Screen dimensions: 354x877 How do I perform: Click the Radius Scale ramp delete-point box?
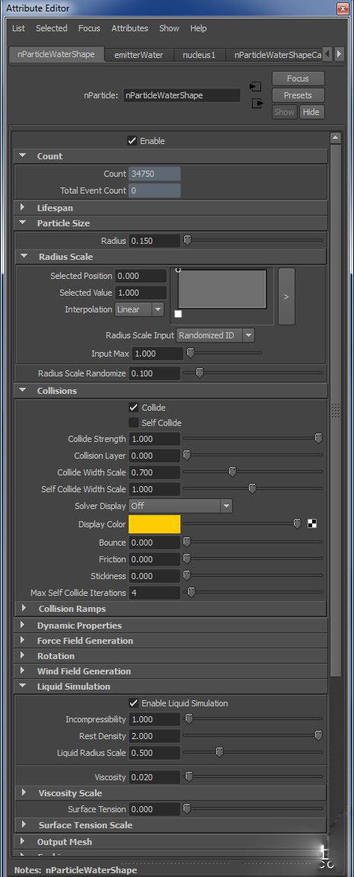pos(178,315)
